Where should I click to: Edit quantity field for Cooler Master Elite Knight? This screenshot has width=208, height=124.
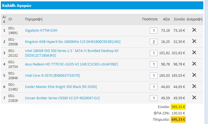pos(154,87)
